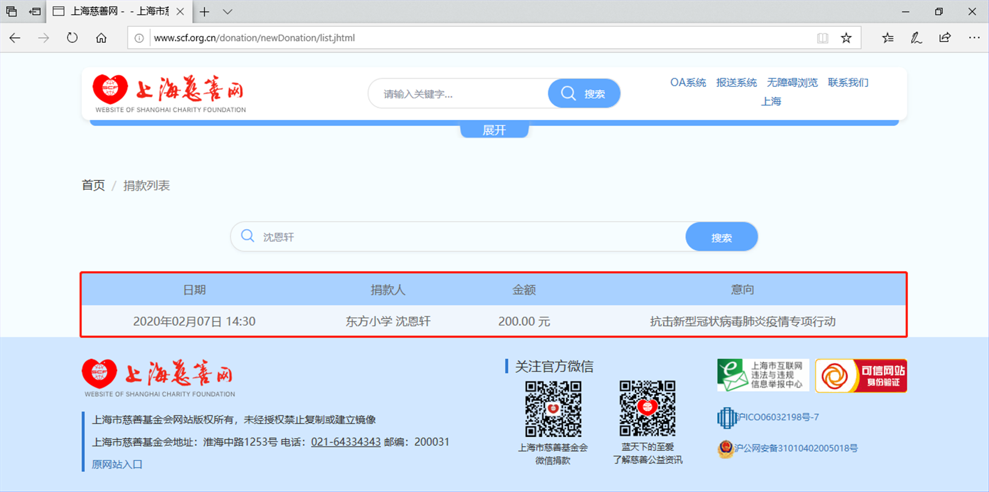The width and height of the screenshot is (989, 492).
Task: Click the site information icon in address bar
Action: pos(139,38)
